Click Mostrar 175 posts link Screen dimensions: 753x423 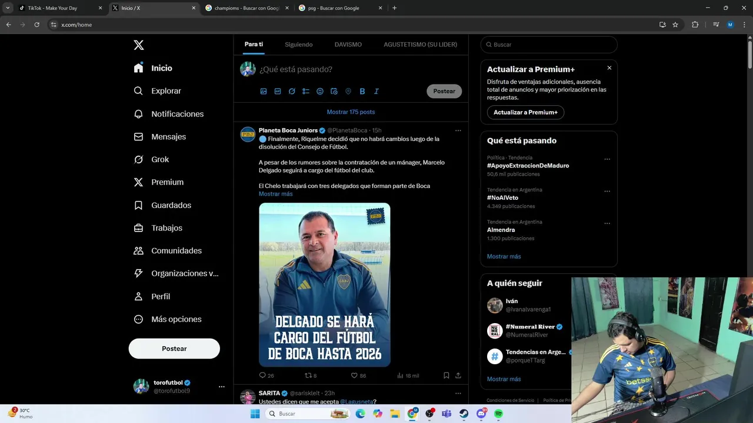tap(351, 112)
